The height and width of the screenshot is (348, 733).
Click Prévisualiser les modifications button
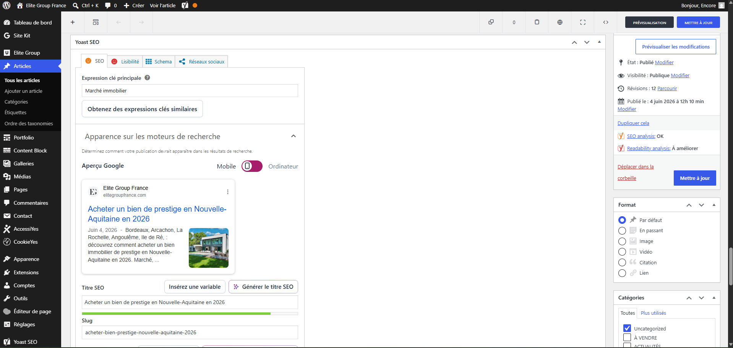click(x=676, y=47)
